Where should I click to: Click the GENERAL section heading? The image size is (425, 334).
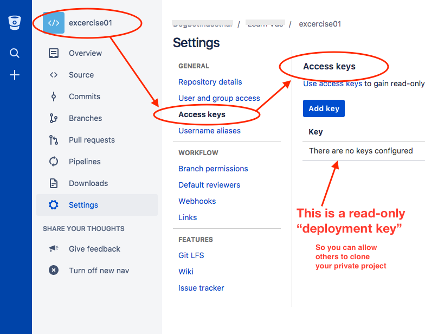tap(194, 66)
